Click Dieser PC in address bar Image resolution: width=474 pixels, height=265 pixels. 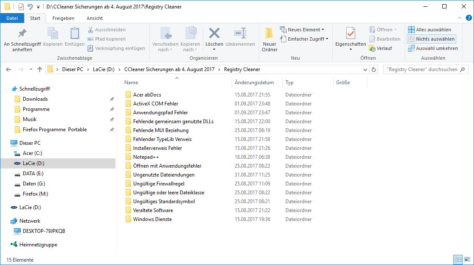click(x=73, y=69)
